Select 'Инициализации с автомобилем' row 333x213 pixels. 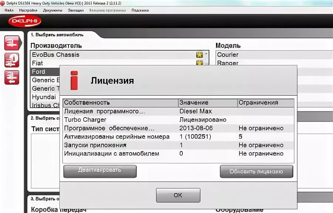(178, 154)
